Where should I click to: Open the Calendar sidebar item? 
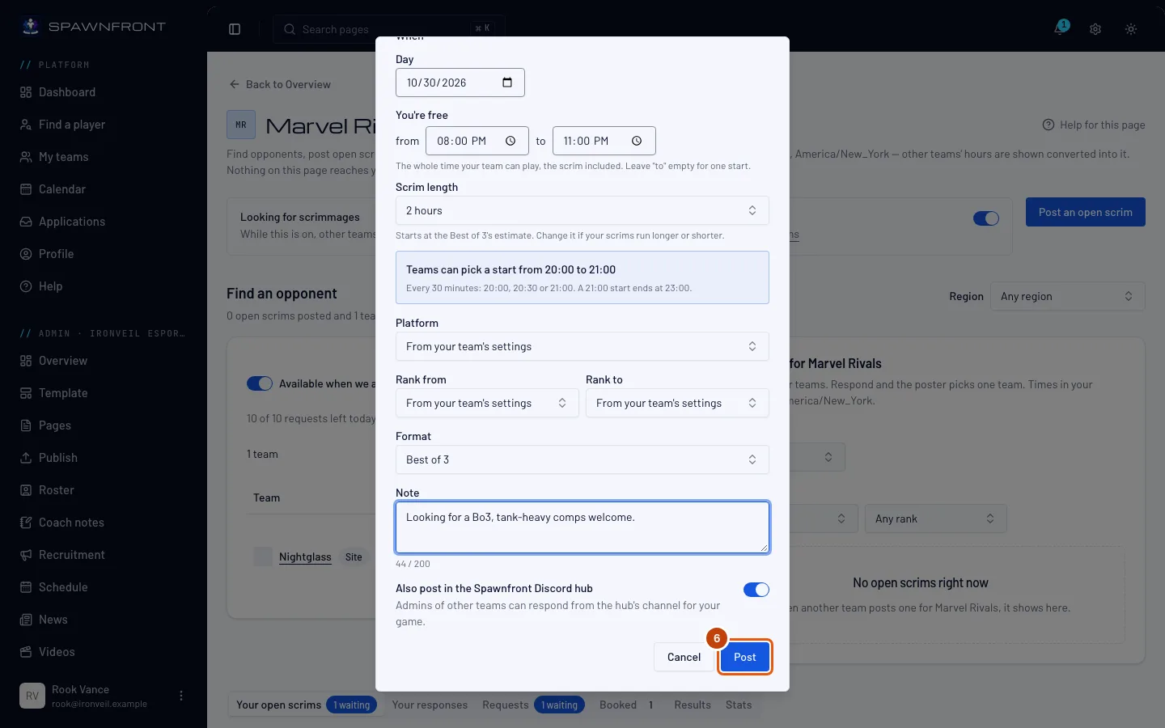104,189
